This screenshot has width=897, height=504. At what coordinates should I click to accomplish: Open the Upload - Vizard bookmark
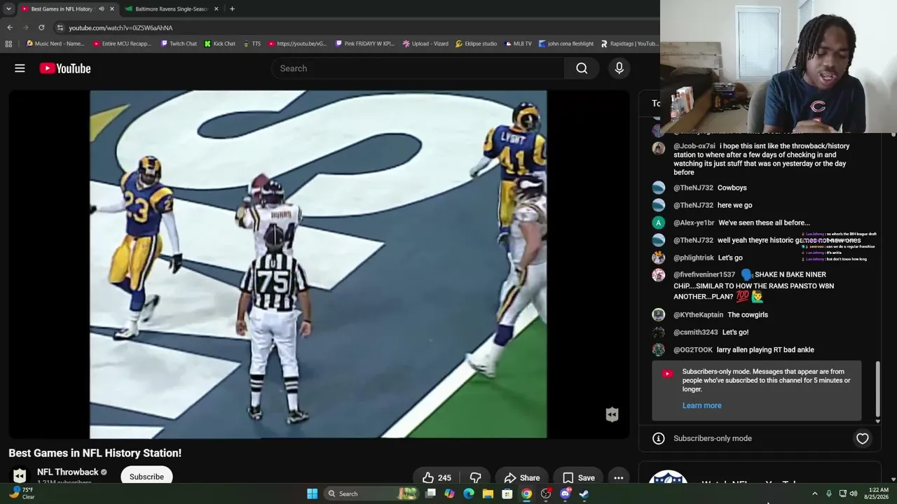[425, 43]
